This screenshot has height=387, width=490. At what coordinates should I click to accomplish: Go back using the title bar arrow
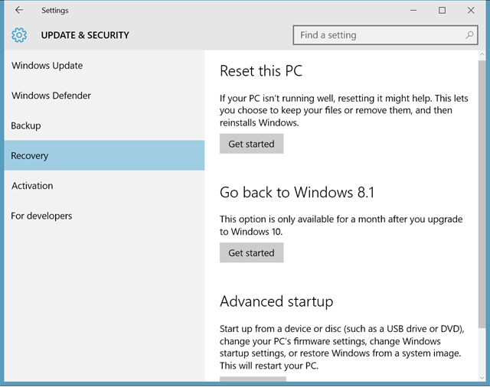[19, 10]
